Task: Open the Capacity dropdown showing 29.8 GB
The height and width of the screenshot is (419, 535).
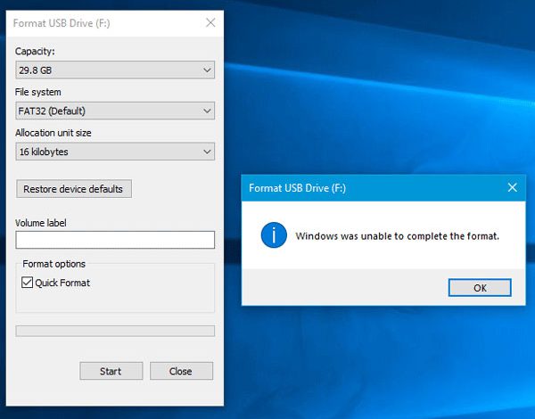Action: 115,70
